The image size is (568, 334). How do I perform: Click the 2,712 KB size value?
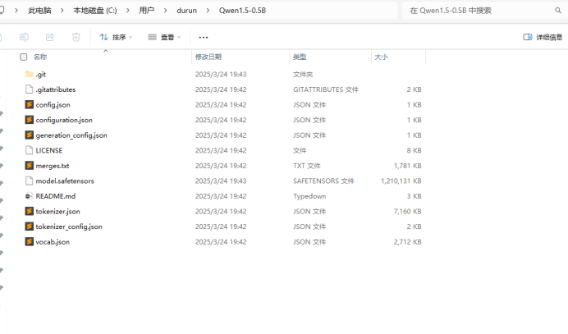[x=407, y=241]
